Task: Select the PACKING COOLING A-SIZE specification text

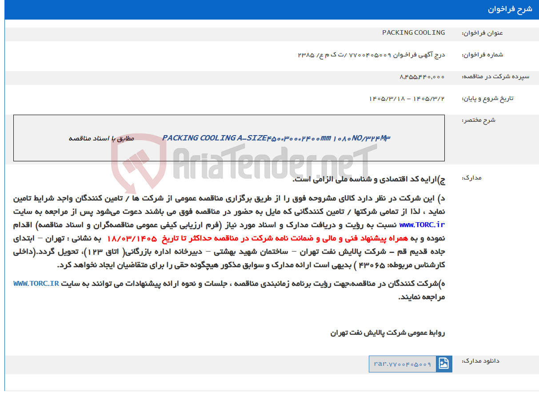Action: (x=276, y=138)
